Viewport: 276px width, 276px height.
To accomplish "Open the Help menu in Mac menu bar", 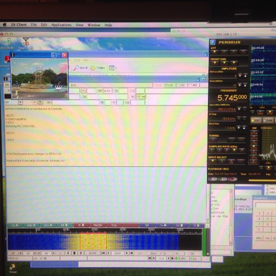I will (x=108, y=25).
